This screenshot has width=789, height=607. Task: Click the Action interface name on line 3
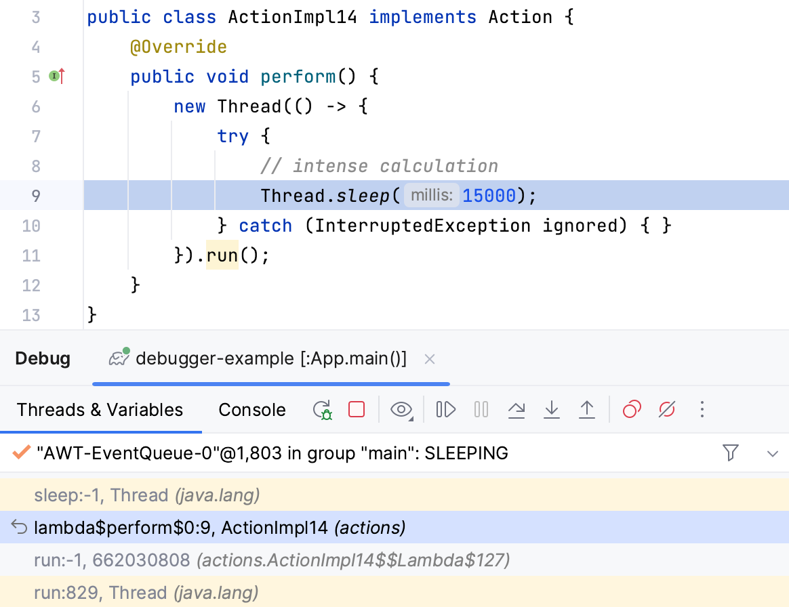tap(521, 17)
